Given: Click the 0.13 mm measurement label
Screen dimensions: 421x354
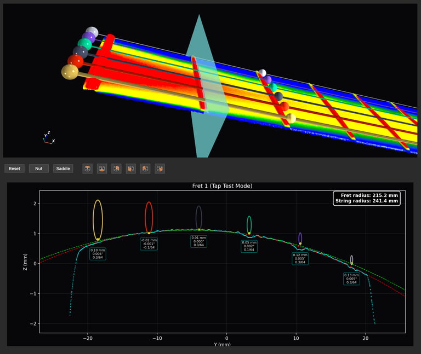Looking at the screenshot, I should [351, 278].
